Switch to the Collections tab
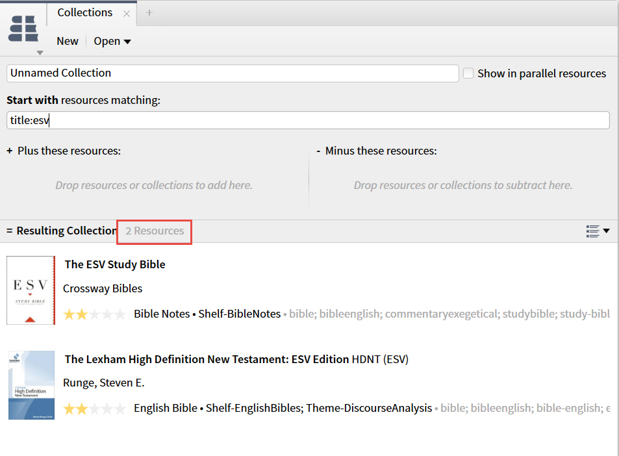The image size is (619, 456). coord(85,12)
